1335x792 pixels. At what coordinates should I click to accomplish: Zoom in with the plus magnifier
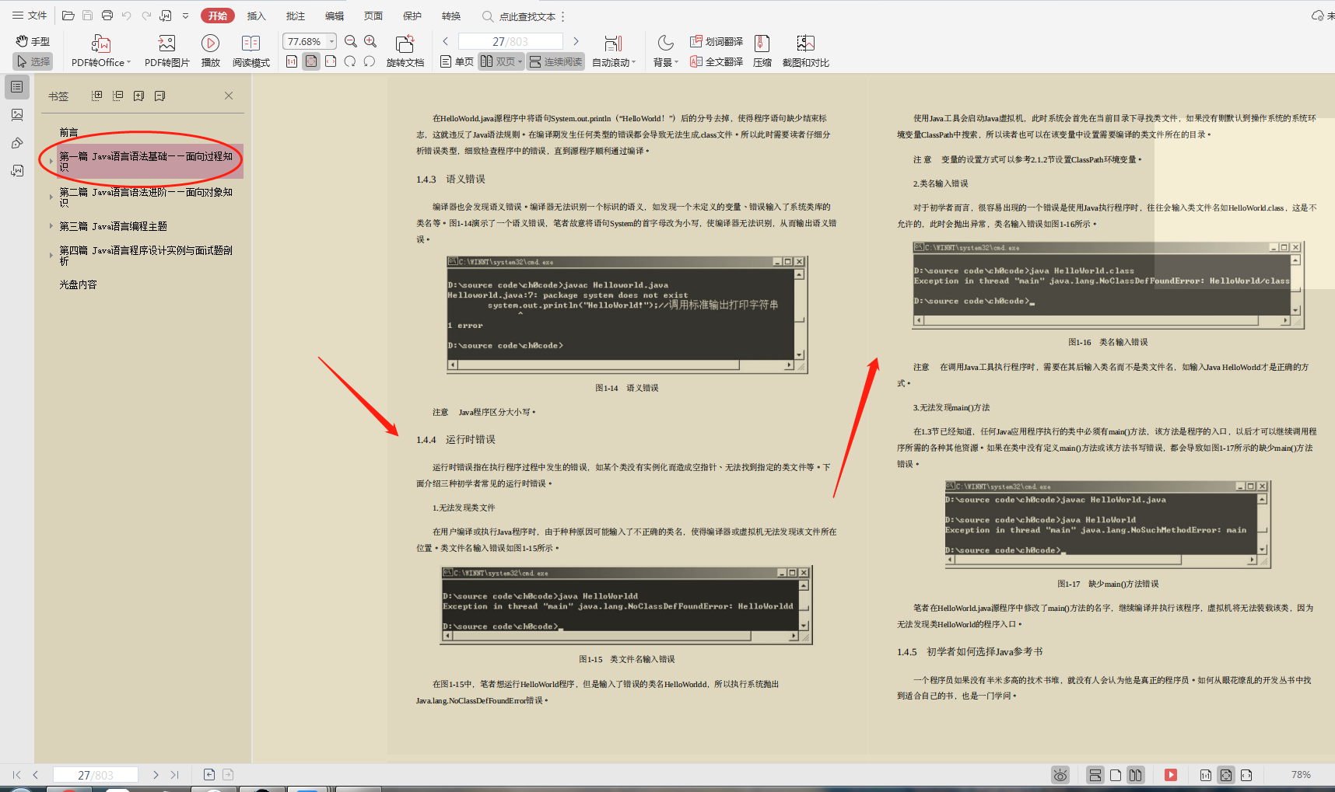point(370,41)
